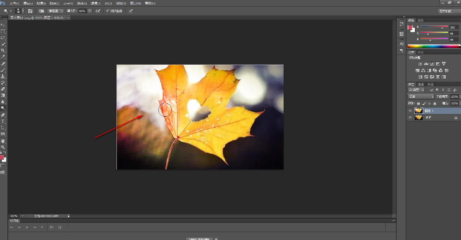Click the color spectrum ramp bar

433,46
